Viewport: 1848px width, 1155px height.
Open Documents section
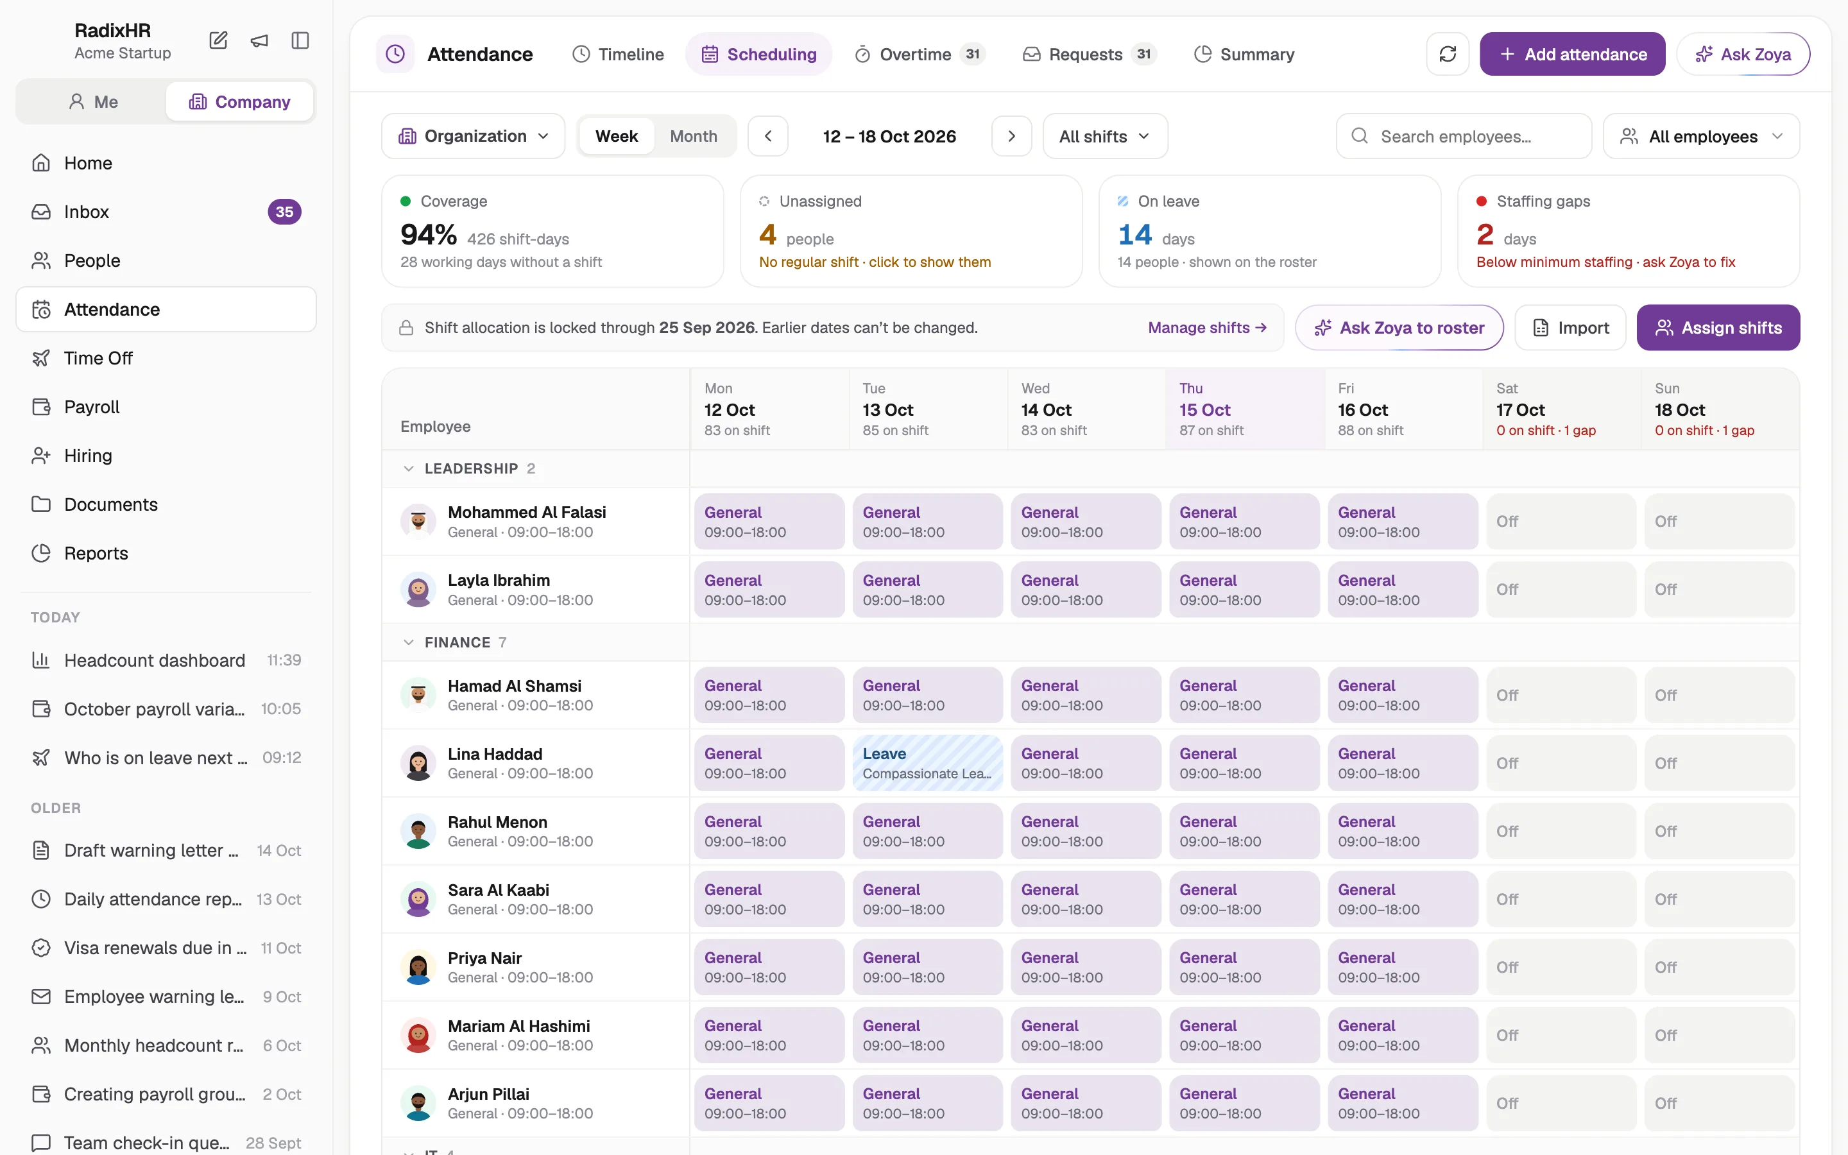point(166,505)
